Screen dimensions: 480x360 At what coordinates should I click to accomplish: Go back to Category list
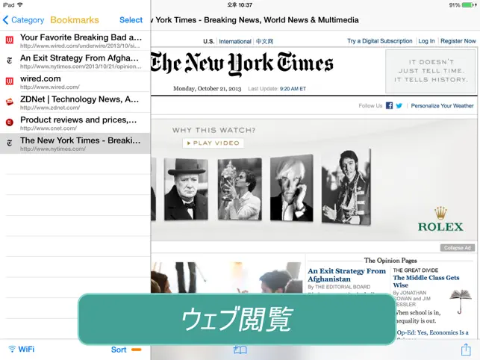coord(23,20)
